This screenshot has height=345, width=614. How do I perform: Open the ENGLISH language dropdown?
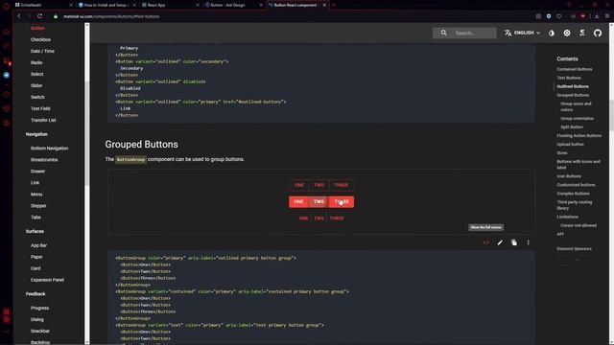point(522,33)
